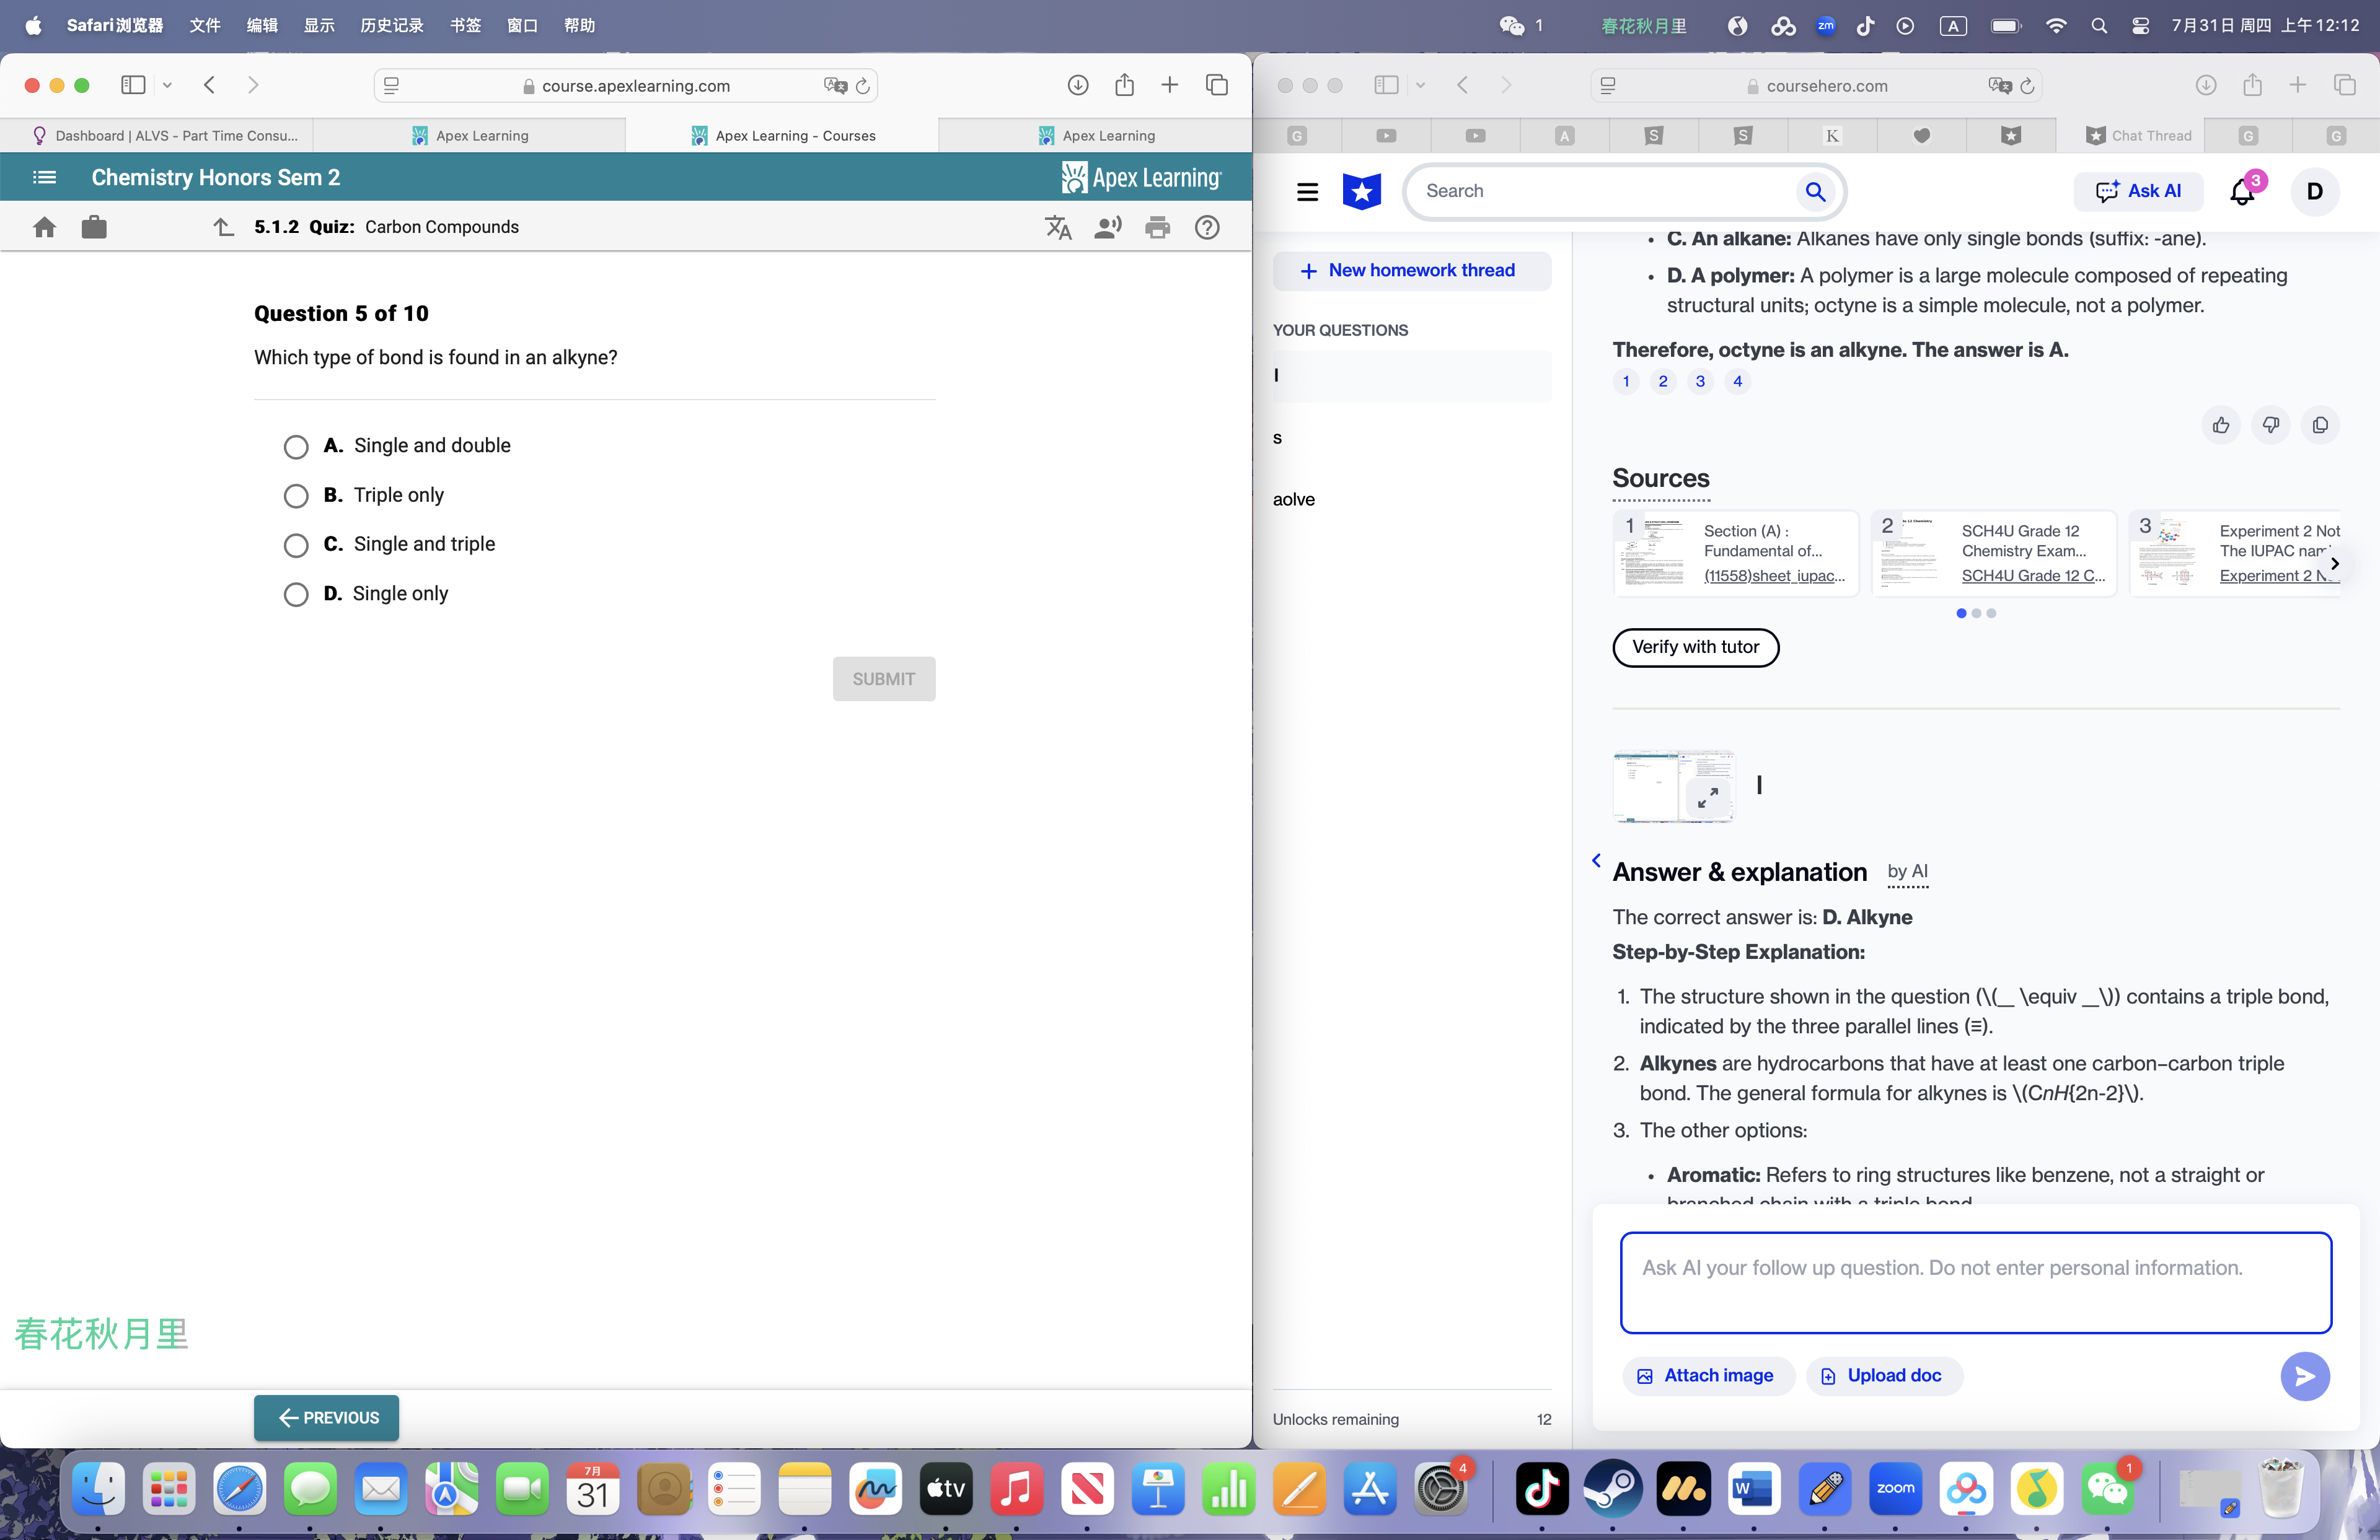
Task: Copy the AI answer with copy icon
Action: pos(2320,425)
